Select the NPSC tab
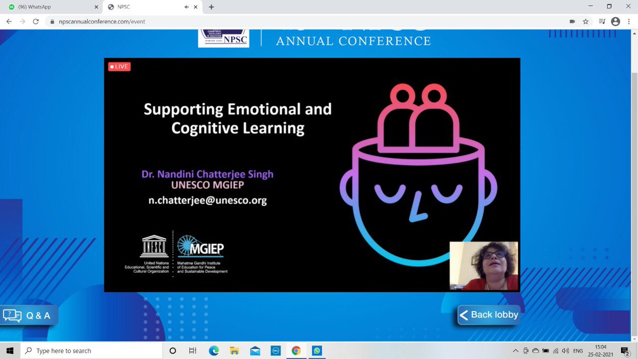 pyautogui.click(x=152, y=7)
